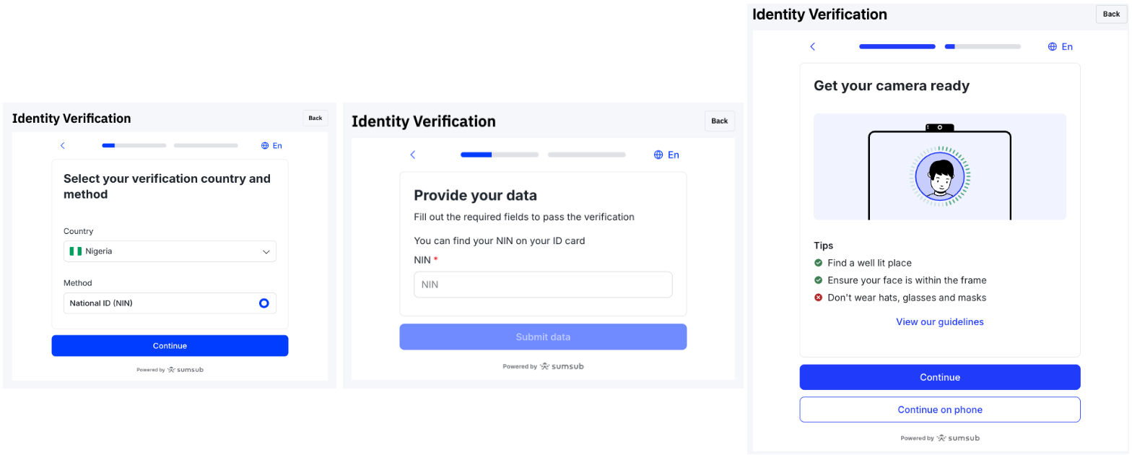Image resolution: width=1132 pixels, height=455 pixels.
Task: Click the camera face illustration
Action: tap(939, 175)
